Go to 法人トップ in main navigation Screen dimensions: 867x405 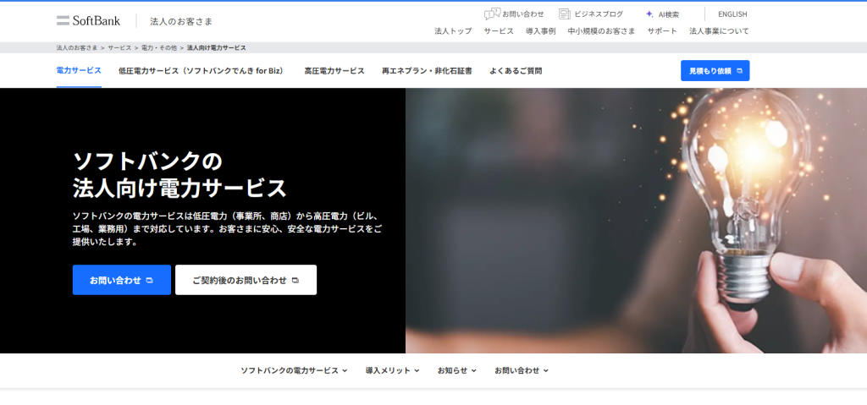pos(453,31)
